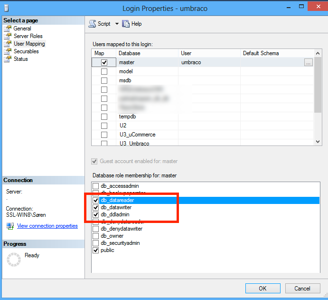Click the Default Schema column header
Screen dimensions: 328x300
point(277,53)
